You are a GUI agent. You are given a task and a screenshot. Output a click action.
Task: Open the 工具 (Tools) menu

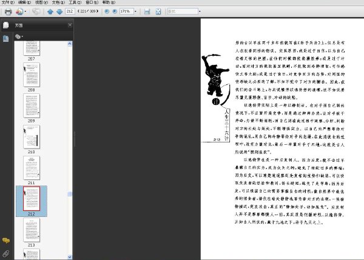(75, 2)
